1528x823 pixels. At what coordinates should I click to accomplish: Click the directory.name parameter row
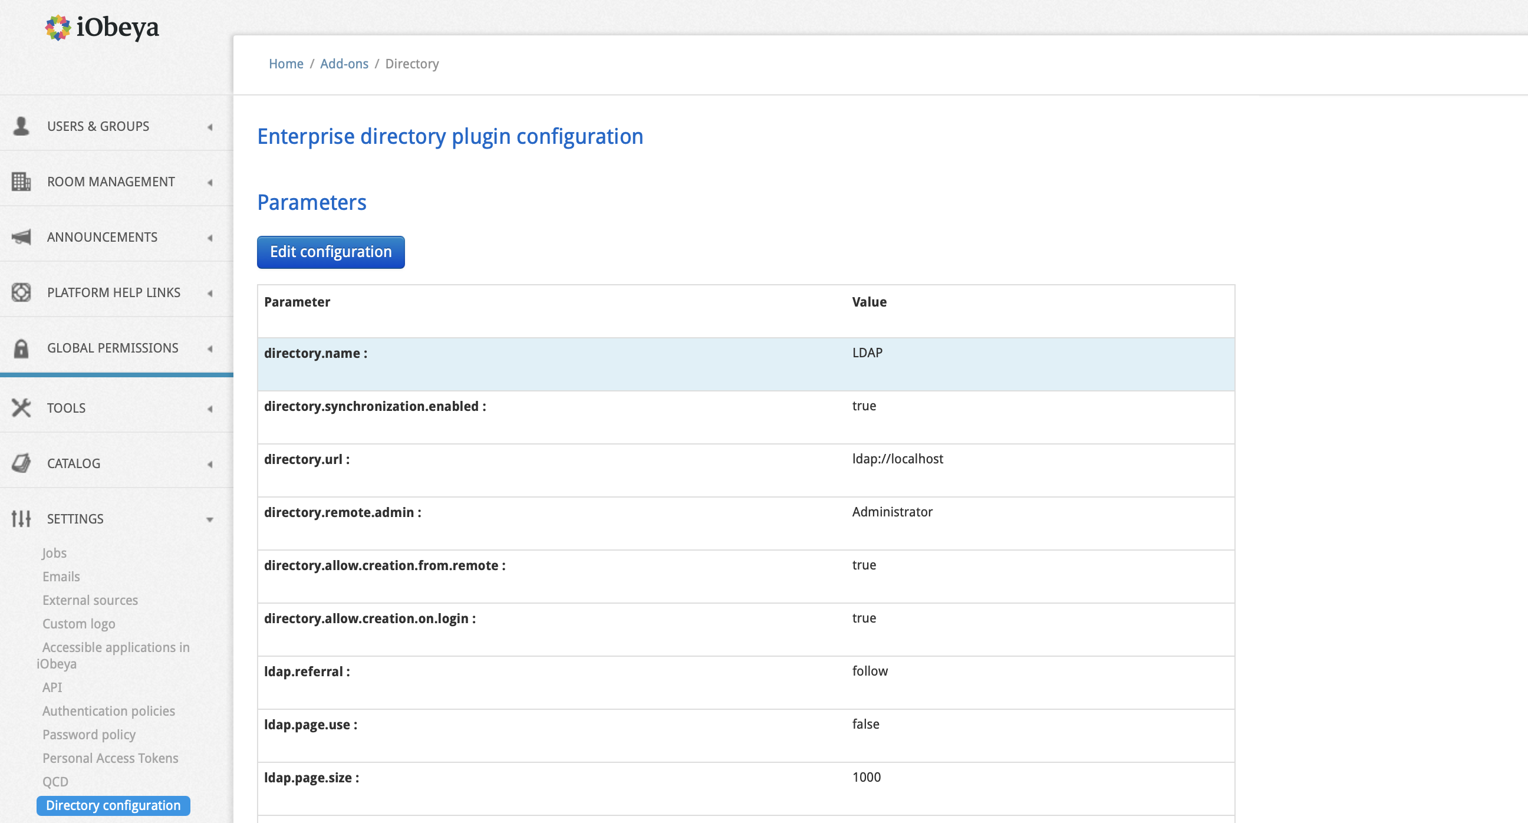coord(746,364)
